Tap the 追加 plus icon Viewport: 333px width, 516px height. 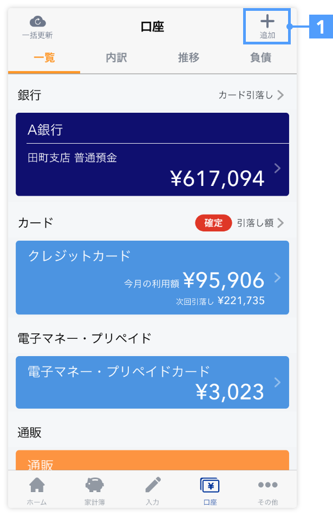[267, 21]
